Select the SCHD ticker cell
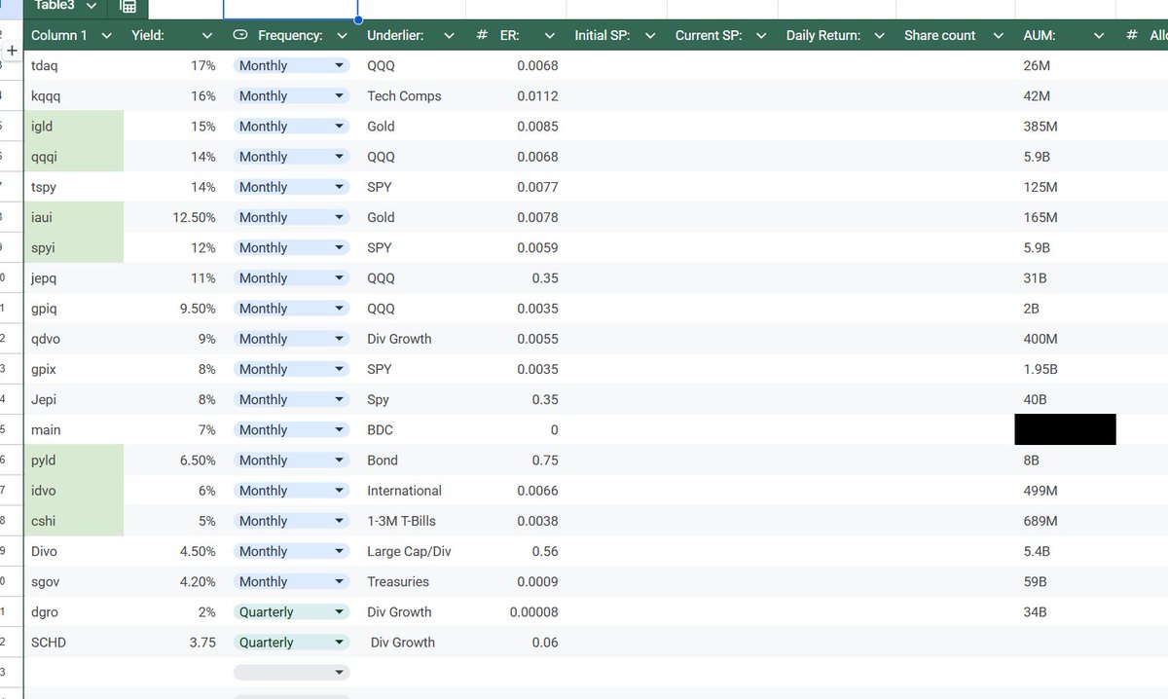The height and width of the screenshot is (699, 1168). [x=74, y=643]
